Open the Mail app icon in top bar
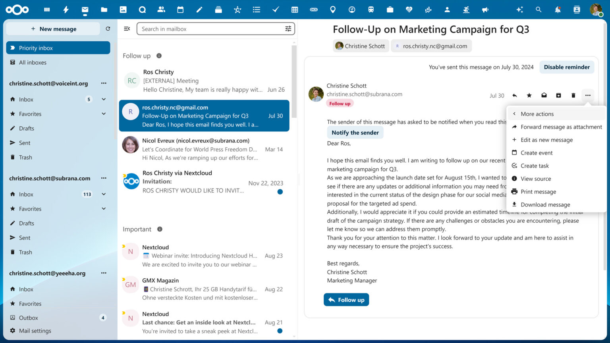This screenshot has height=343, width=610. pyautogui.click(x=85, y=10)
